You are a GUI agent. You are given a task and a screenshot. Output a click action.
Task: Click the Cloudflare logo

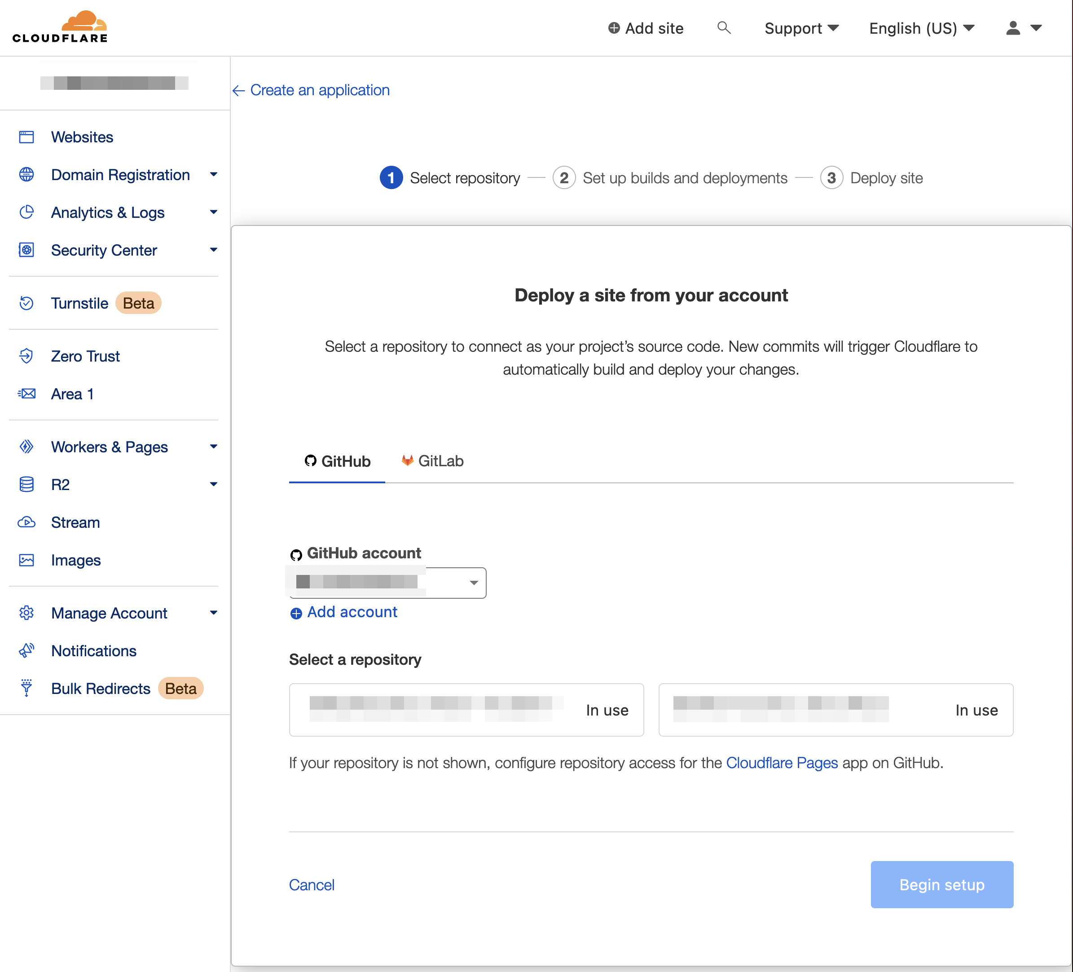(60, 27)
